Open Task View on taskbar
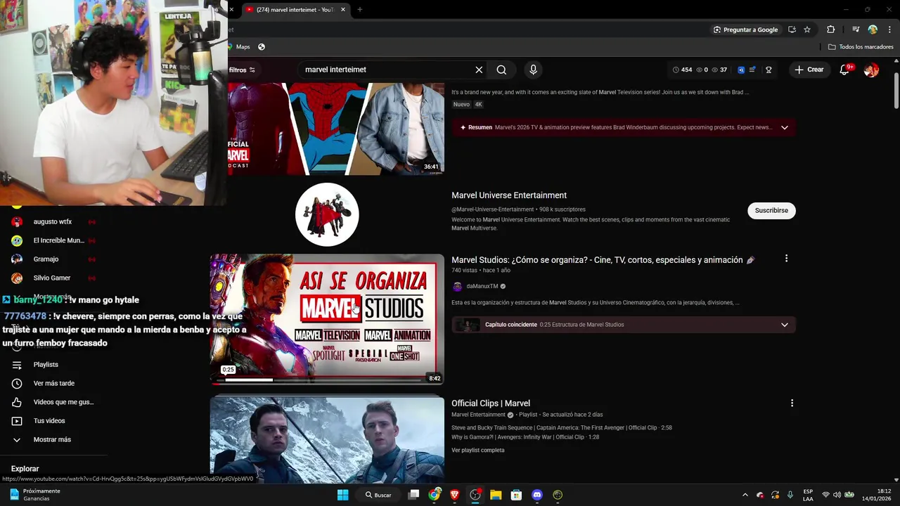The height and width of the screenshot is (506, 900). click(x=413, y=495)
